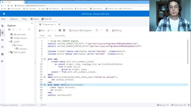Select Folder Shortcuts in Explorer
This screenshot has width=191, height=107.
(x=19, y=38)
